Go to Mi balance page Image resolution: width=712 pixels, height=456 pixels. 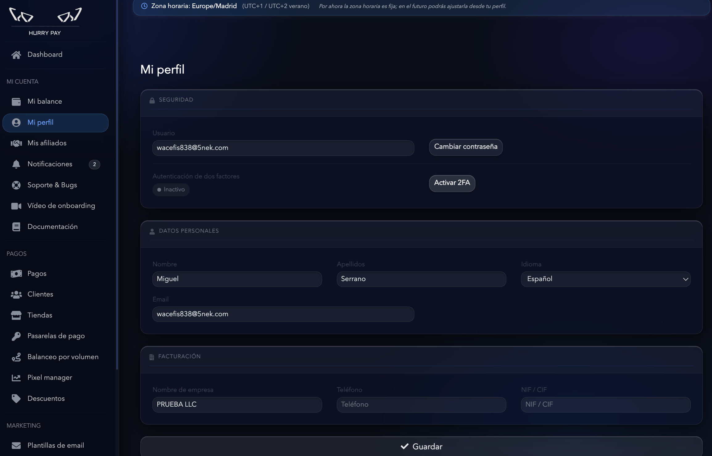[56, 102]
